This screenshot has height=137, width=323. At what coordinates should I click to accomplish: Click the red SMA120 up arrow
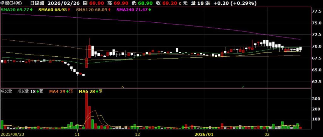pyautogui.click(x=109, y=10)
